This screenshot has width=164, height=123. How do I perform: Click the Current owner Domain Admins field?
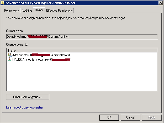tap(82, 37)
